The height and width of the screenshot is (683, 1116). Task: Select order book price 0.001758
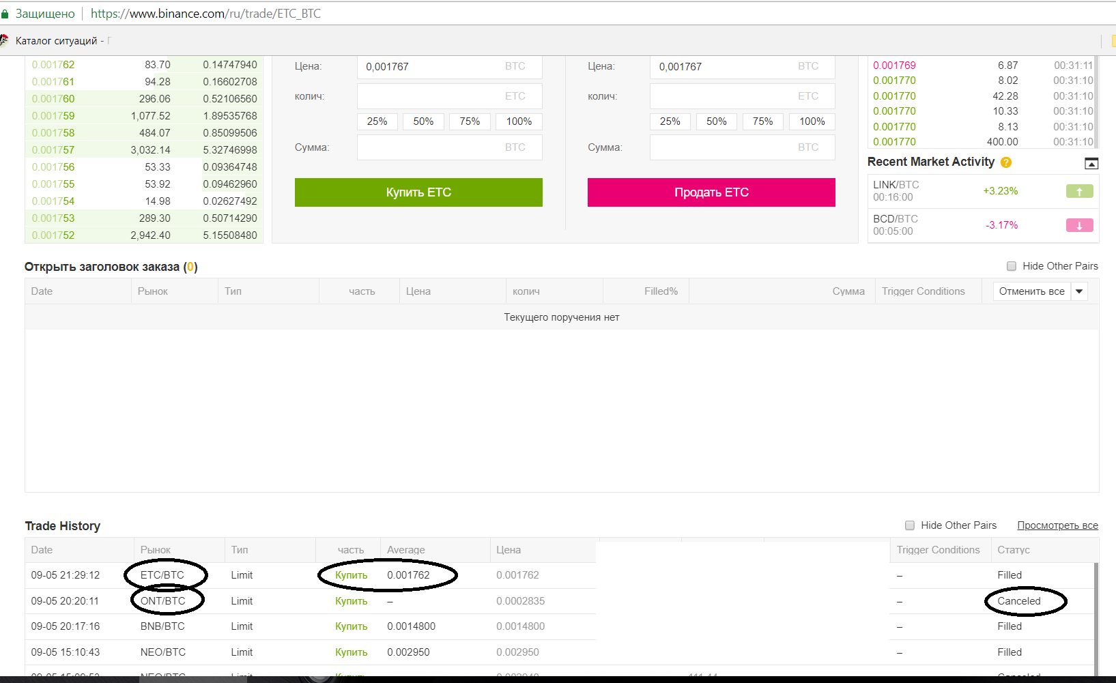pyautogui.click(x=53, y=133)
